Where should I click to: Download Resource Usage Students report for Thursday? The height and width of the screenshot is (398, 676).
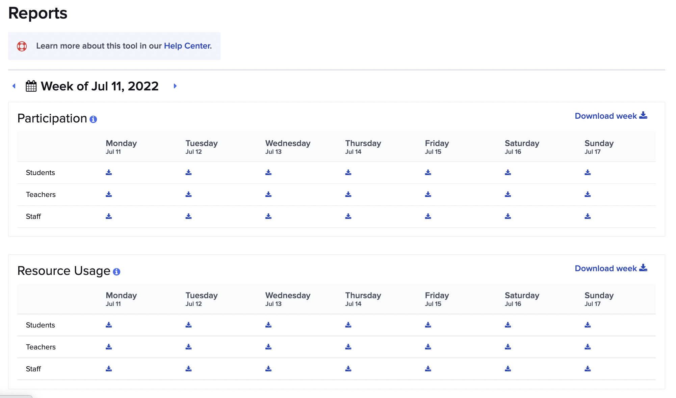(348, 325)
